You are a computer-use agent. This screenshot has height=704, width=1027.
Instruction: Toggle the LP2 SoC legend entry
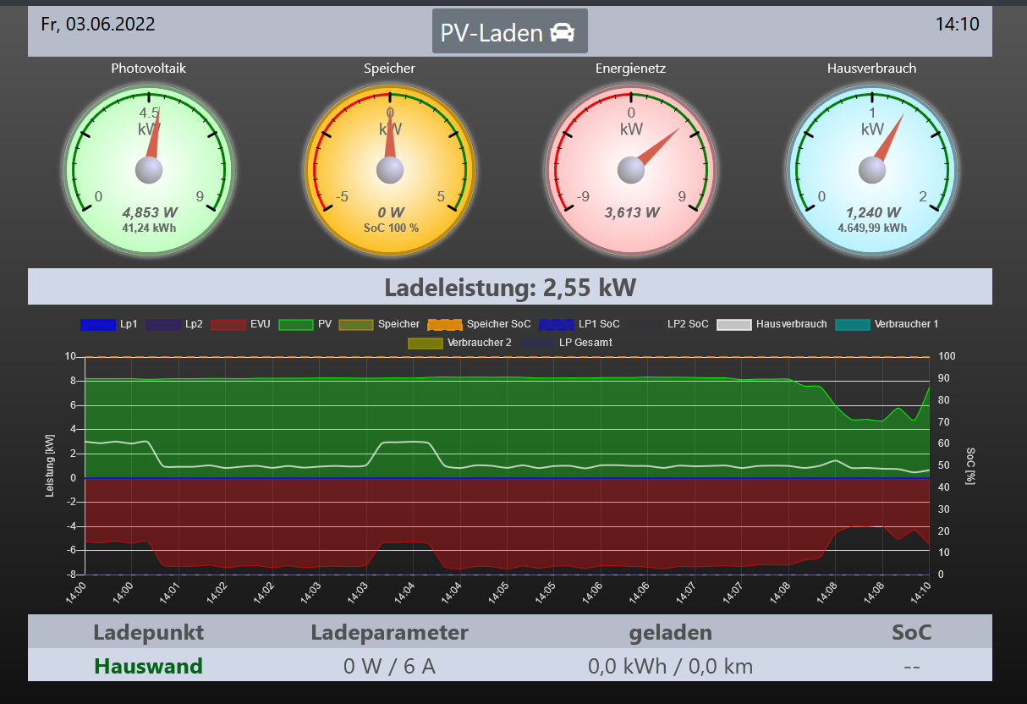point(687,324)
